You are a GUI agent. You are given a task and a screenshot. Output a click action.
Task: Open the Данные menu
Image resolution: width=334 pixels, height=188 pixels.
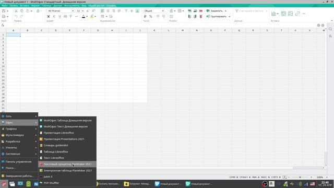pos(58,6)
